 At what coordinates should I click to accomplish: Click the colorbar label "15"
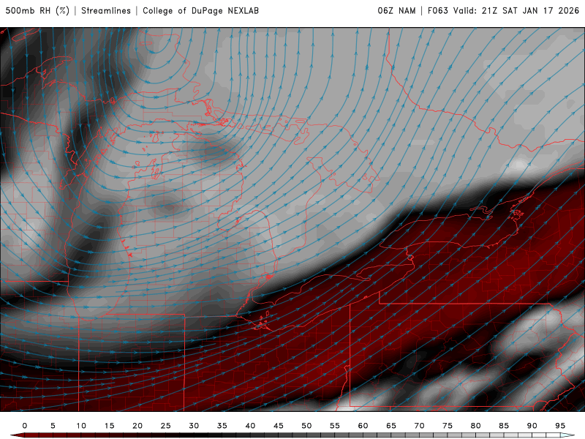coord(109,426)
